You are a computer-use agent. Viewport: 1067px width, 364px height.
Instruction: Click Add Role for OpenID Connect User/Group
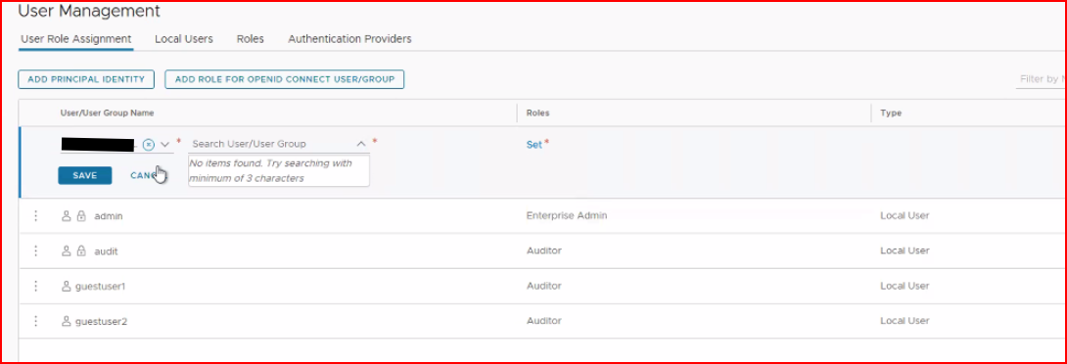[285, 79]
